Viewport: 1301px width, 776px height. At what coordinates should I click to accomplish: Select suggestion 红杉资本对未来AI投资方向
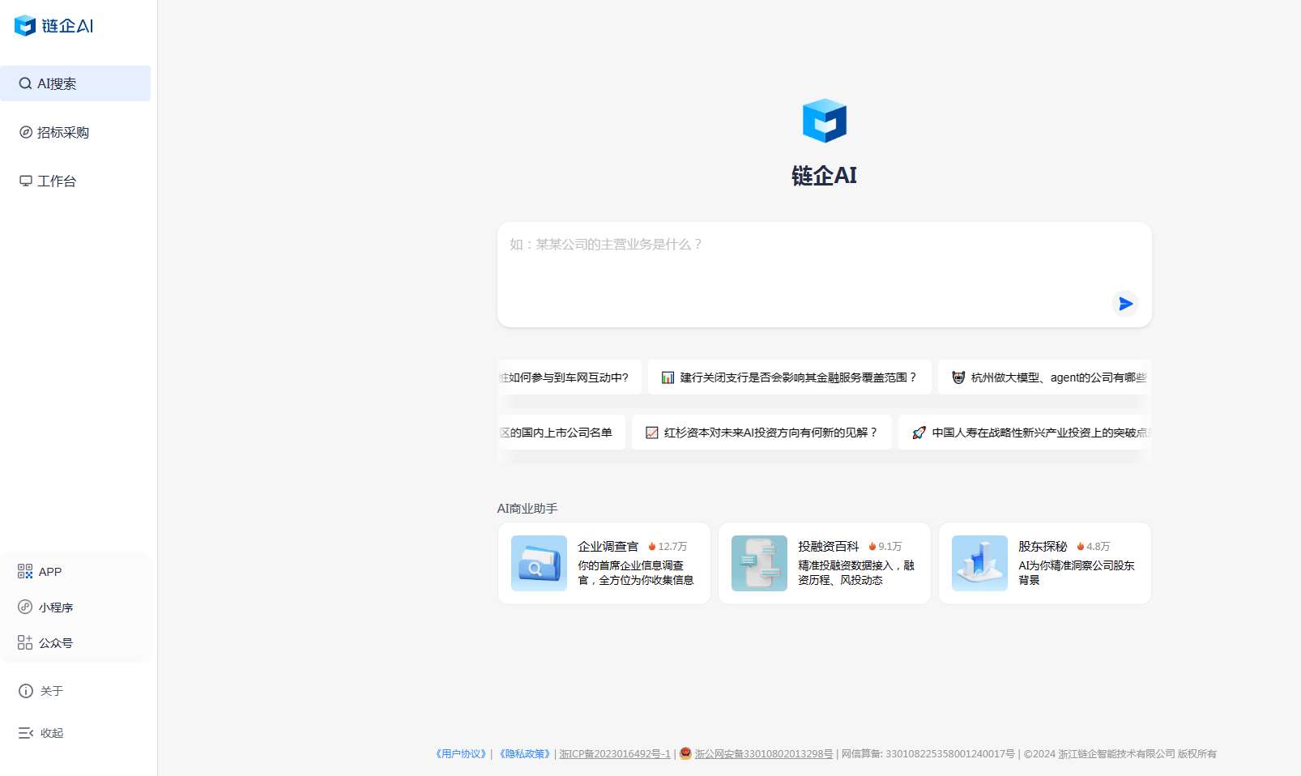point(761,433)
